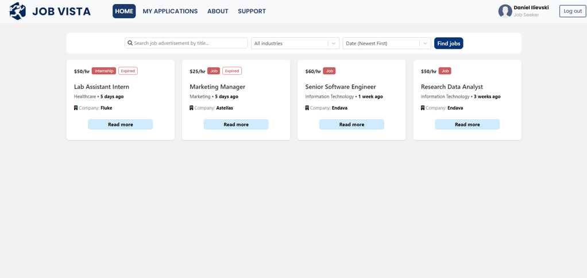Go to My Applications page
The height and width of the screenshot is (278, 587).
(170, 11)
